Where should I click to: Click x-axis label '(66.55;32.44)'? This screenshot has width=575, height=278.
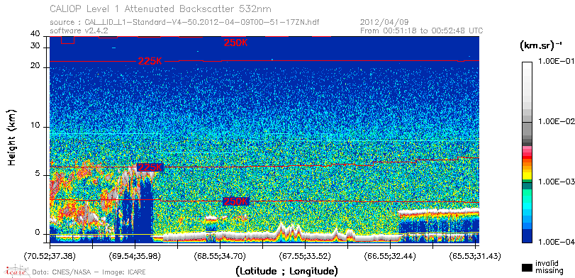391,256
